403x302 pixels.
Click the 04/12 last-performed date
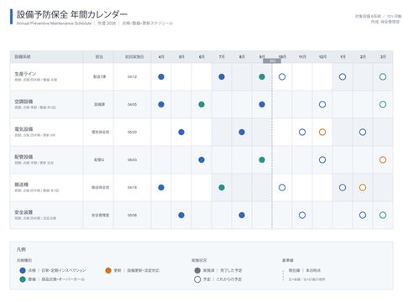pyautogui.click(x=132, y=76)
